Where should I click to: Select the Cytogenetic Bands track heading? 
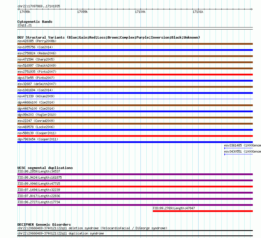[x=35, y=22]
